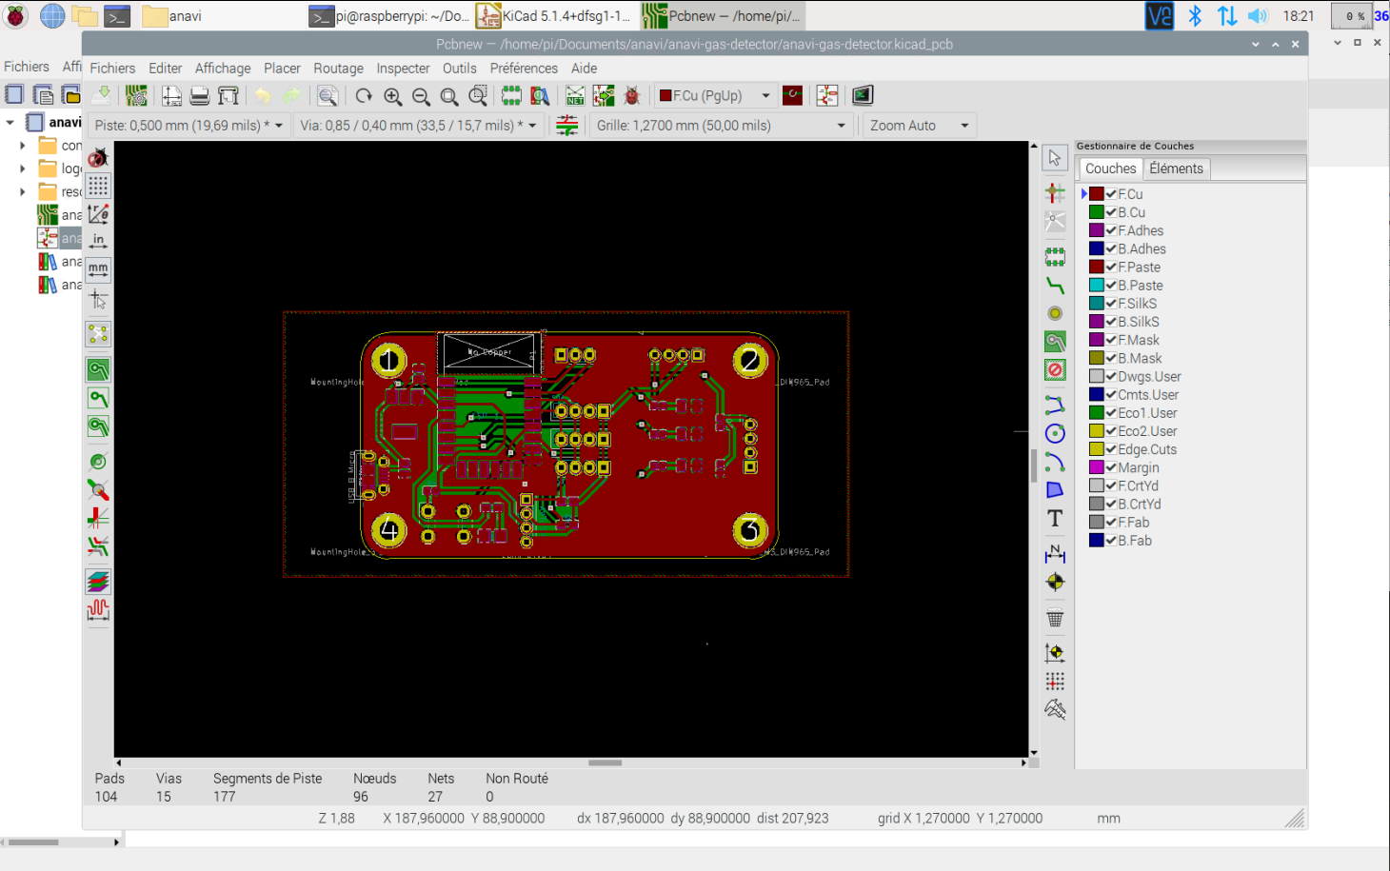Open the Fichiers menu in Pcbnew
The height and width of the screenshot is (871, 1390).
pyautogui.click(x=112, y=69)
